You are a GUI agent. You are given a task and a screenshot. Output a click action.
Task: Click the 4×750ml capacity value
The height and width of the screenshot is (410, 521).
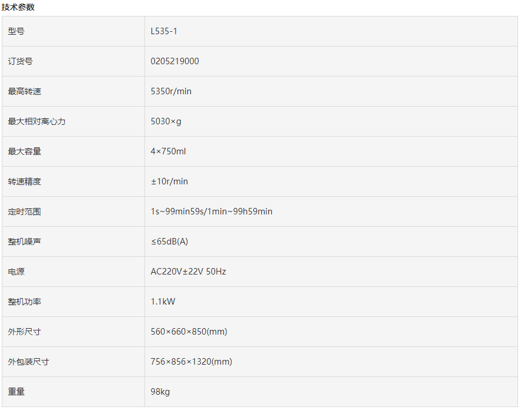coord(168,151)
